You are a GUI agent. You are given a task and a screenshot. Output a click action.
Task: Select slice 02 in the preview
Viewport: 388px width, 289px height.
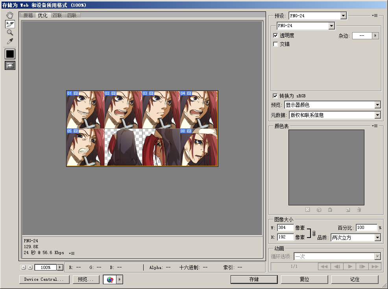pos(123,110)
